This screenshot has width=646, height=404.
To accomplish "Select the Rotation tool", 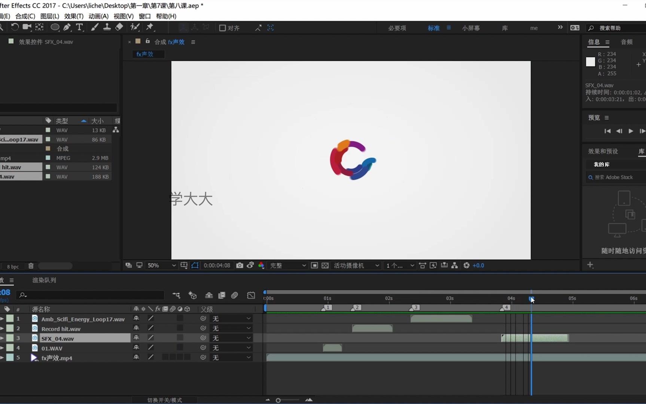I will [x=15, y=27].
